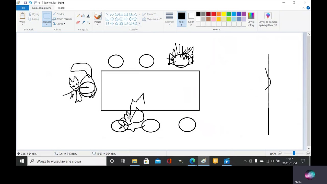Viewport: 327px width, 184px height.
Task: Switch to the Widok tab
Action: (61, 8)
